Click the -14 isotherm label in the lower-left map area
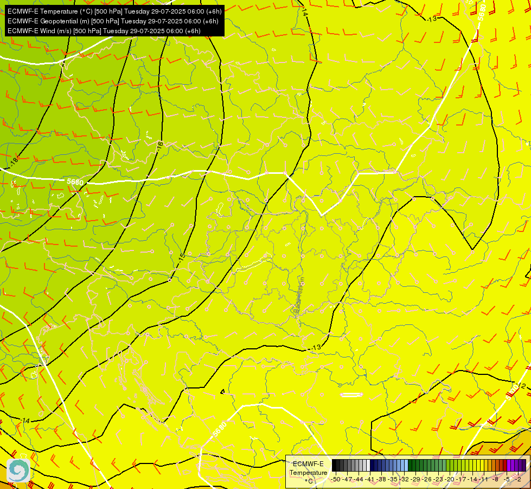 pos(25,421)
